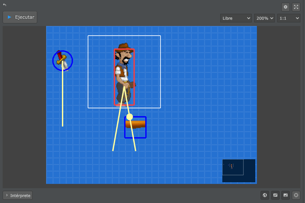Open the 200% zoom dropdown
The image size is (305, 203).
coord(264,18)
